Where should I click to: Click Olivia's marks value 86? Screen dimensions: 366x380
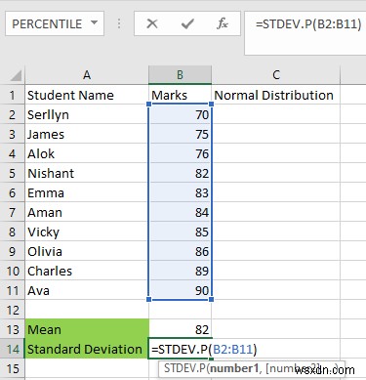click(x=181, y=251)
